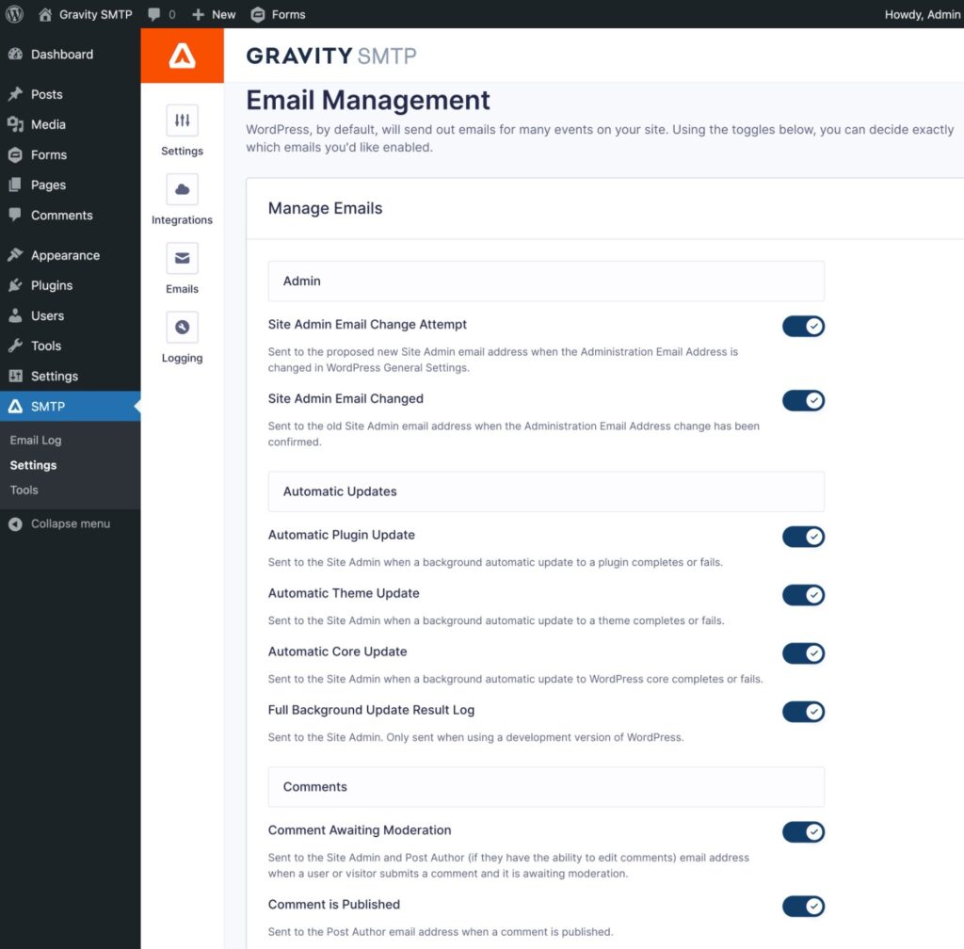Turn off Automatic Plugin Update emails
Image resolution: width=964 pixels, height=949 pixels.
click(x=803, y=537)
